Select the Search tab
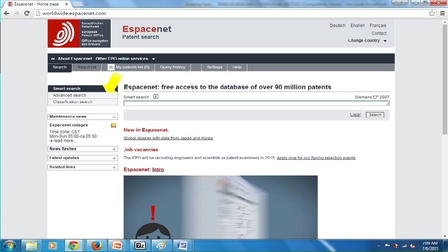The width and height of the screenshot is (448, 252). [59, 67]
